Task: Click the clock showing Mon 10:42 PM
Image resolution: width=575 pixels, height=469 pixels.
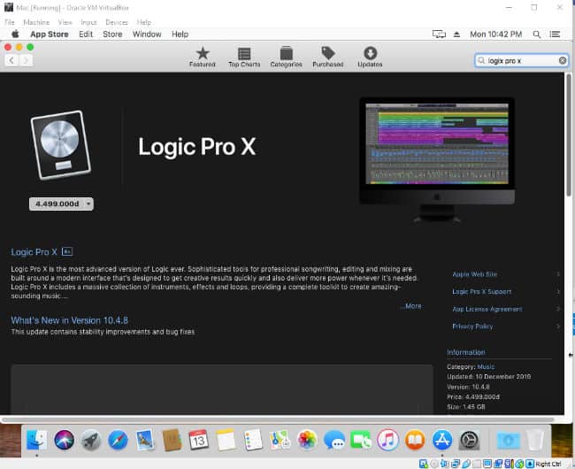Action: (495, 35)
